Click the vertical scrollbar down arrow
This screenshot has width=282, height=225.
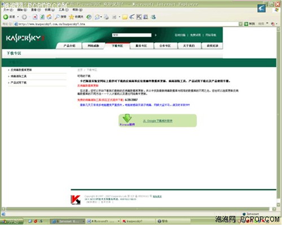[279, 205]
